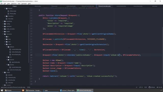Switch to the AlbumsController.php tab

pyautogui.click(x=88, y=6)
